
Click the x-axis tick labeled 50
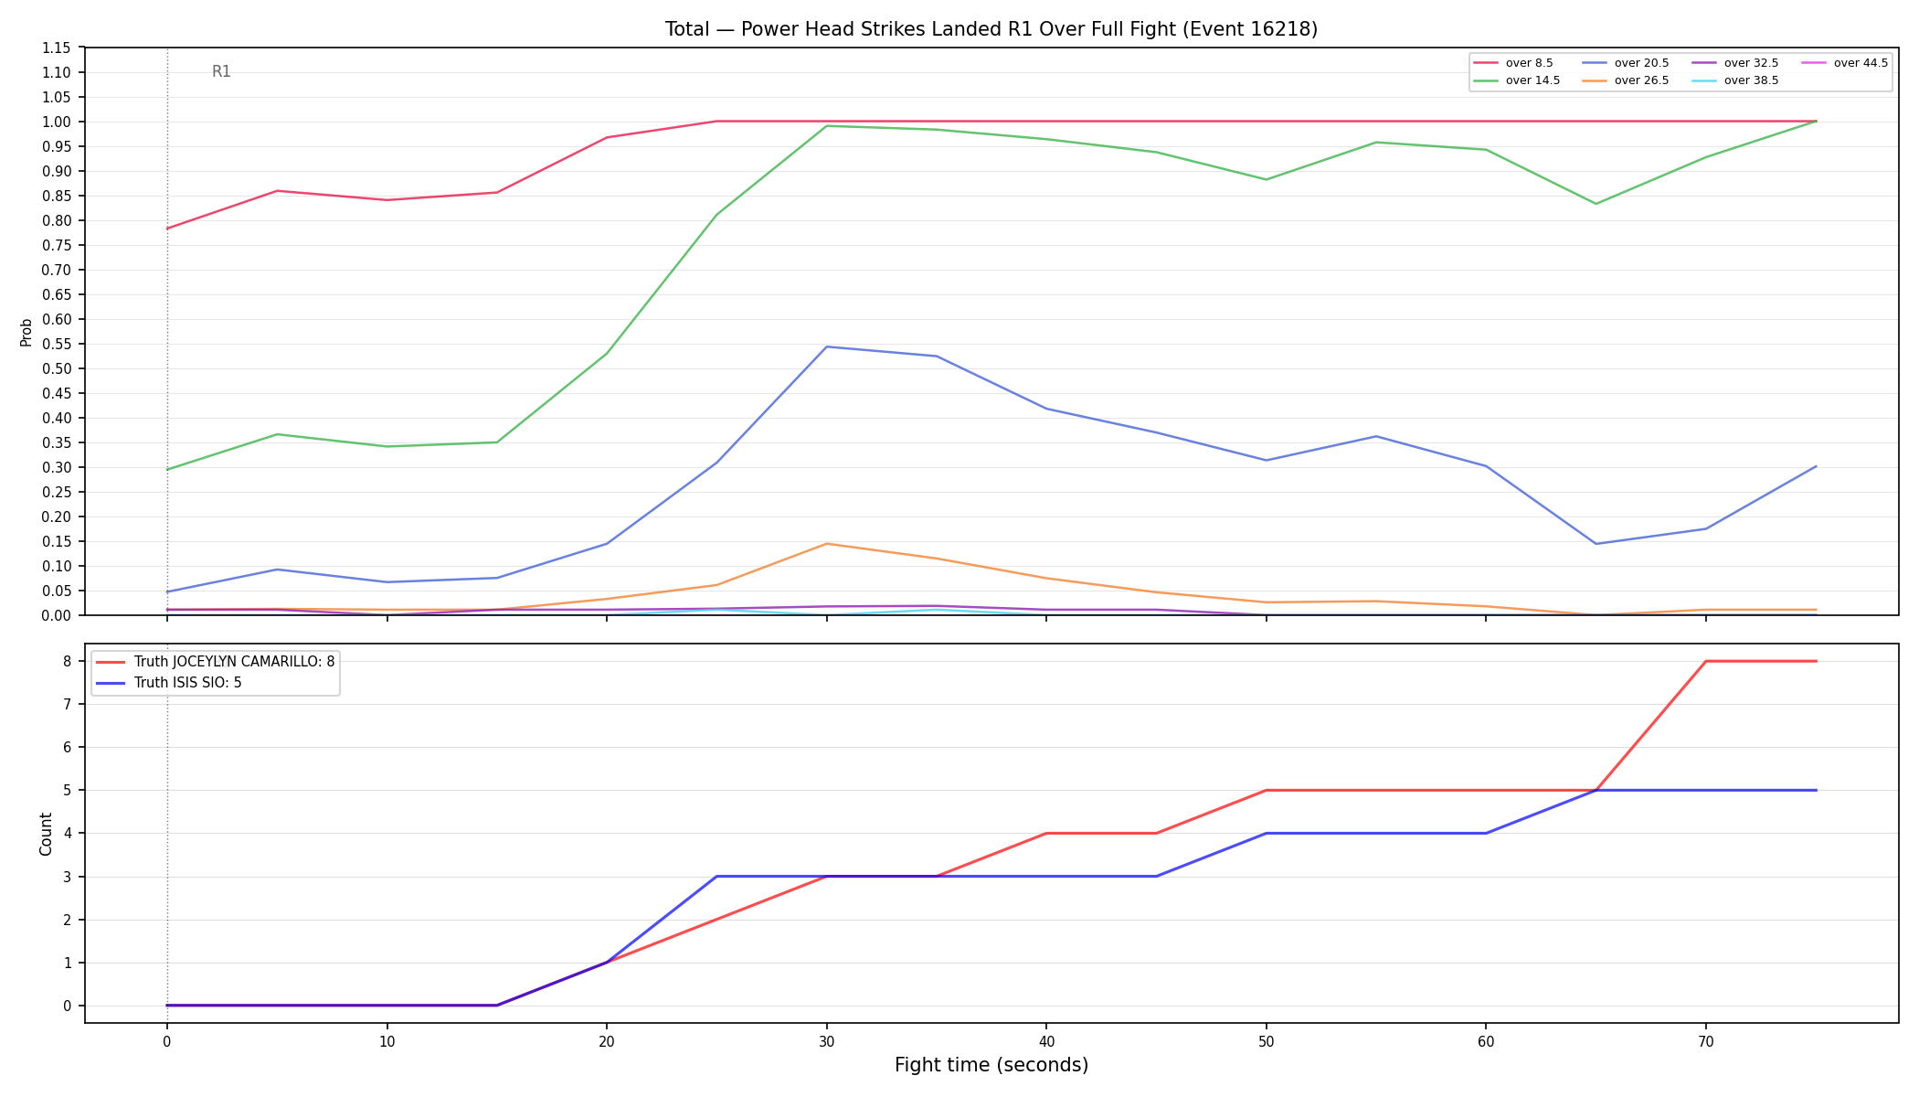(1266, 1040)
